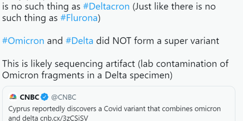Screen dimensions: 243x121
Task: Click 'and delta' text in the quoted tweet
Action: point(23,118)
